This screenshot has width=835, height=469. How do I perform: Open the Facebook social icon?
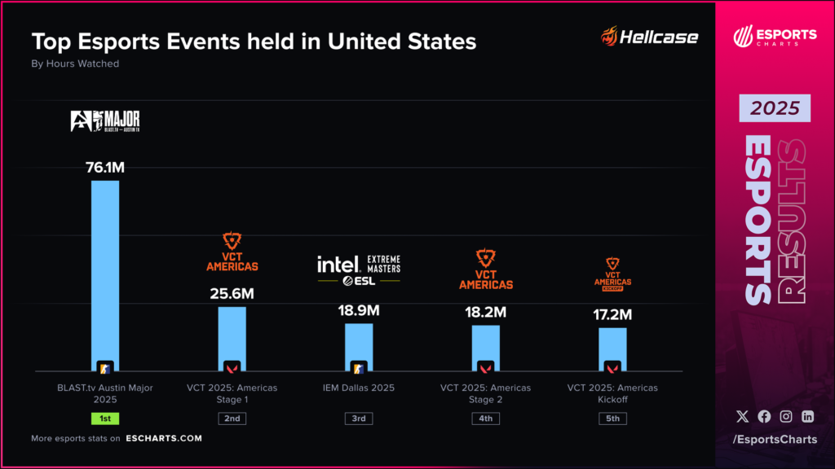(764, 416)
